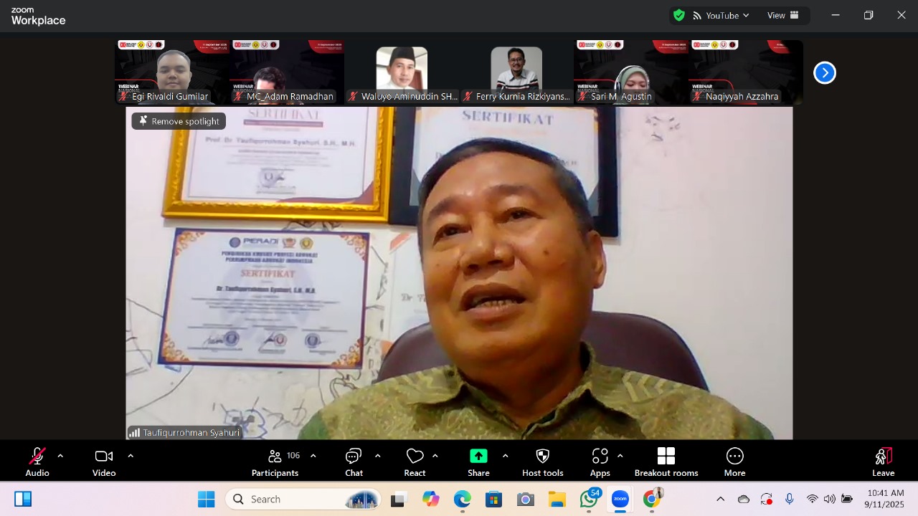Open YouTube live stream dropdown
The height and width of the screenshot is (516, 918).
720,15
